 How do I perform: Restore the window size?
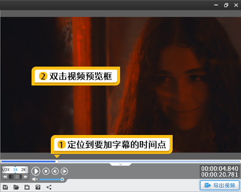tap(226, 5)
